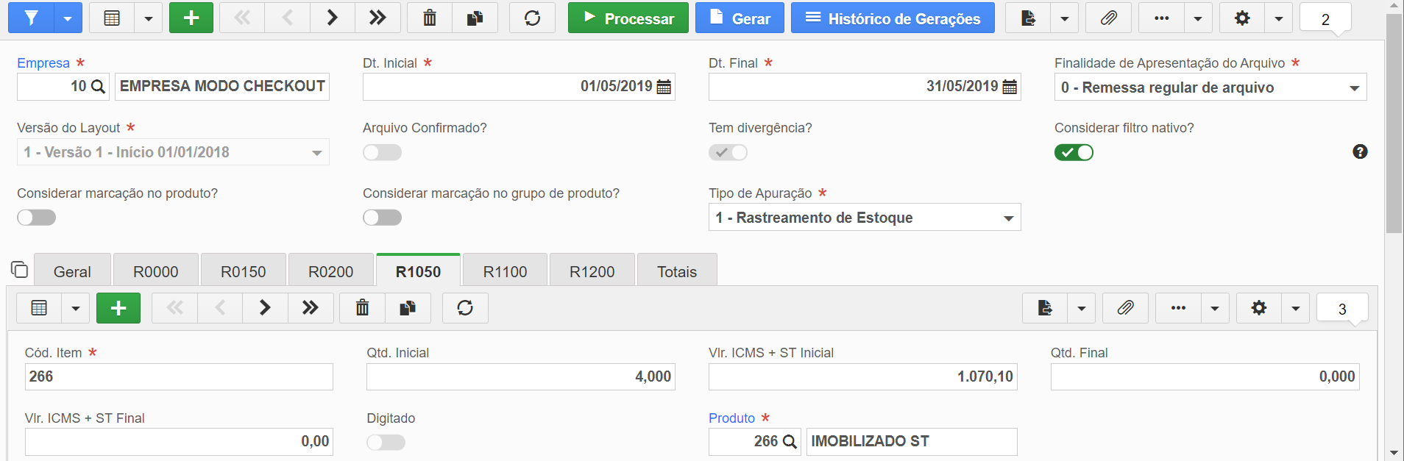The height and width of the screenshot is (461, 1404).
Task: Expand top toolbar settings gear dropdown arrow
Action: click(1279, 18)
